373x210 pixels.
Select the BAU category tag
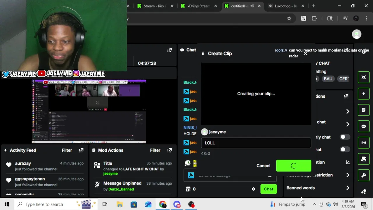328,79
